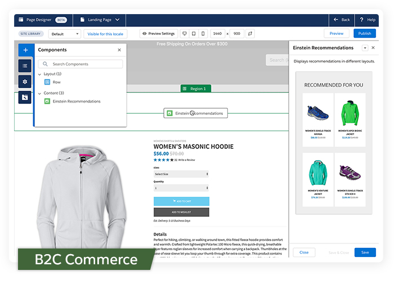The image size is (394, 284).
Task: Switch to tablet viewport preview
Action: click(x=193, y=34)
